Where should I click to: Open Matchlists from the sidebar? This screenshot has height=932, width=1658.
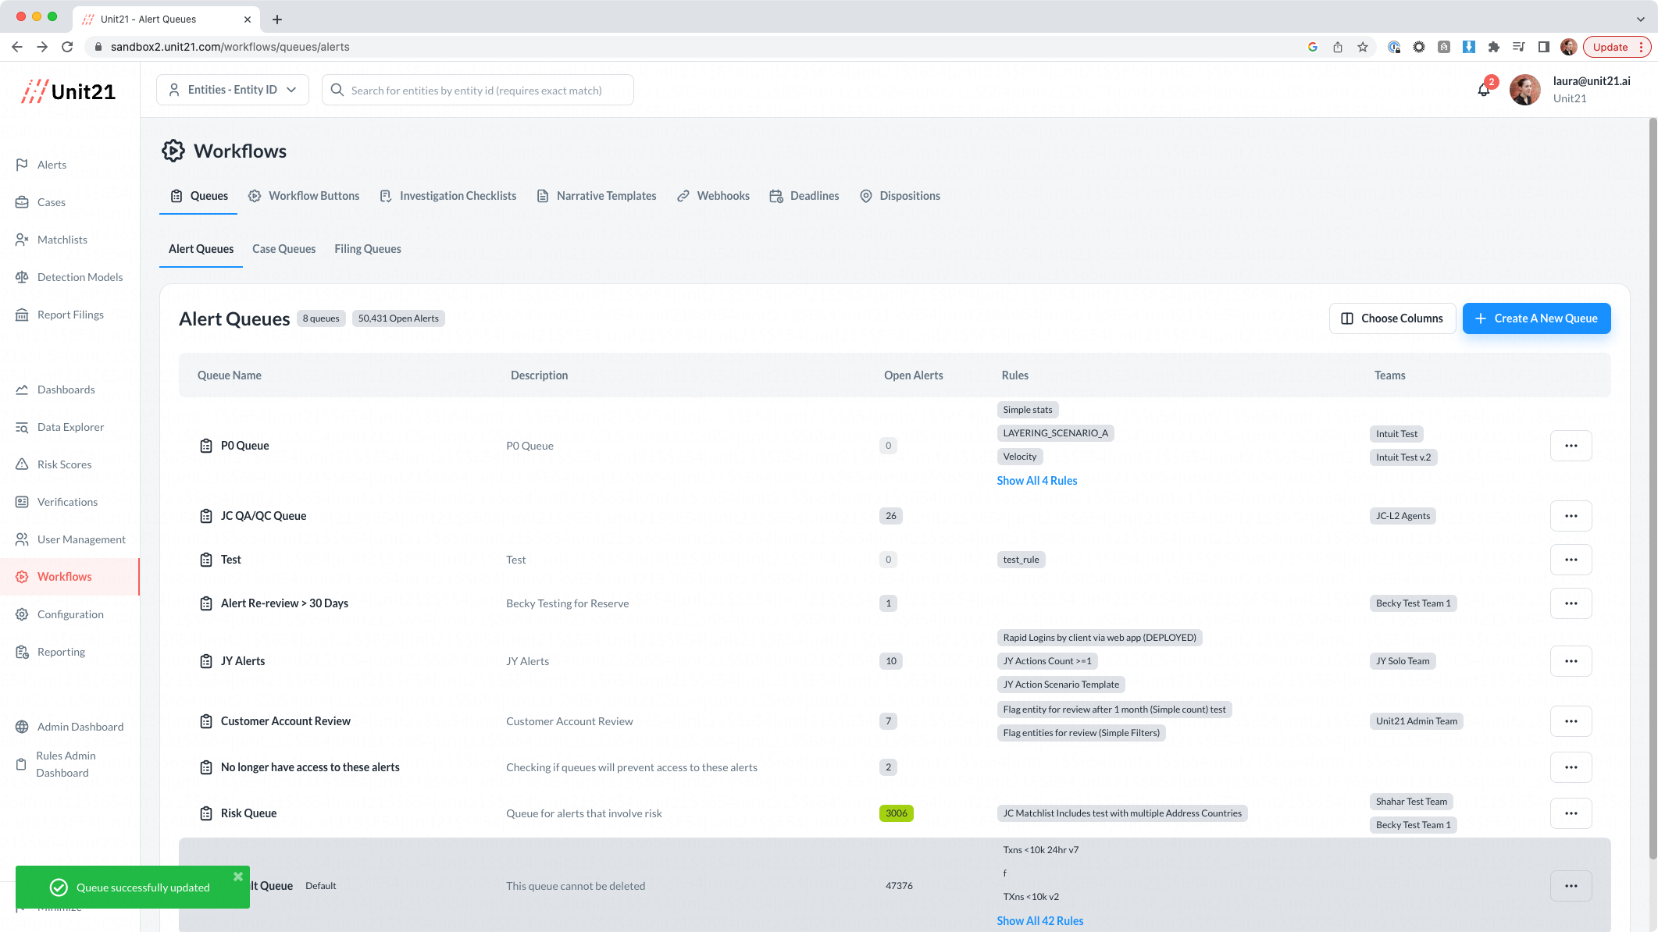pyautogui.click(x=62, y=240)
